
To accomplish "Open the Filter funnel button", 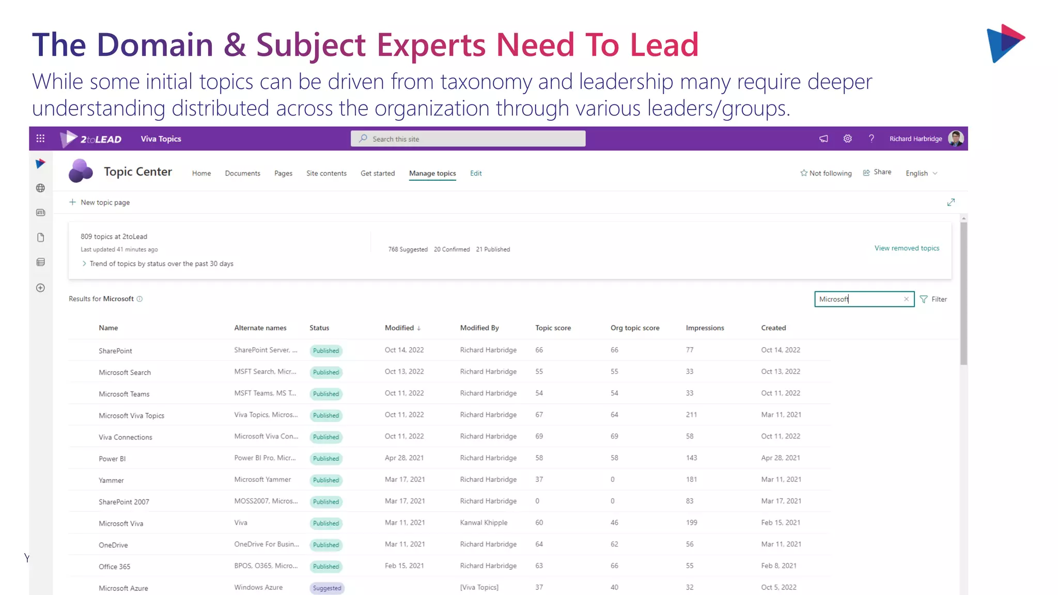I will (x=933, y=299).
